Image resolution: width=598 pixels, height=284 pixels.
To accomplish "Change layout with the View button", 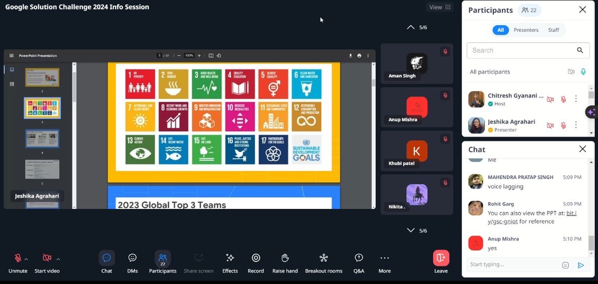I will pyautogui.click(x=440, y=7).
